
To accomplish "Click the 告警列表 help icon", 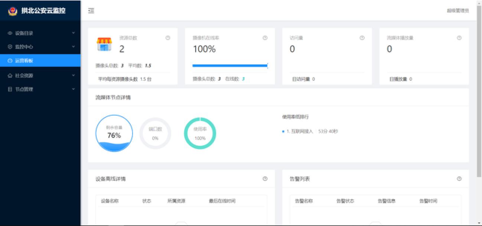I will tap(459, 178).
